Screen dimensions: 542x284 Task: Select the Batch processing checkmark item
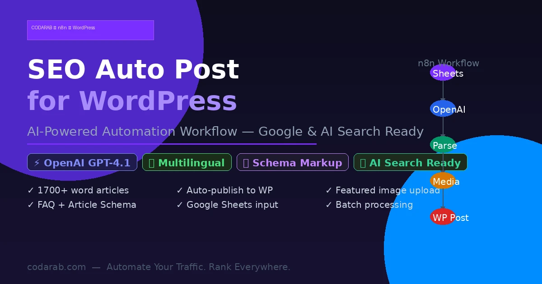tap(369, 205)
